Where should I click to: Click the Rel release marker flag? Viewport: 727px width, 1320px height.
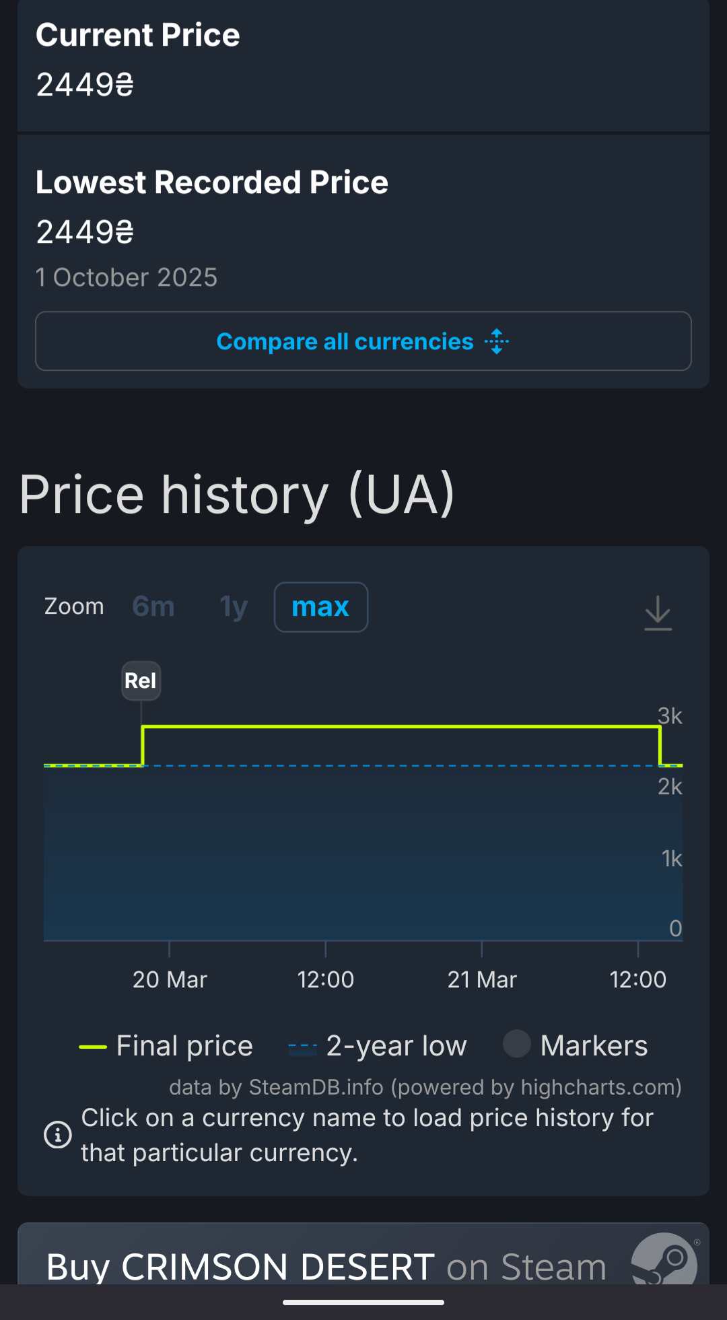[x=141, y=681]
